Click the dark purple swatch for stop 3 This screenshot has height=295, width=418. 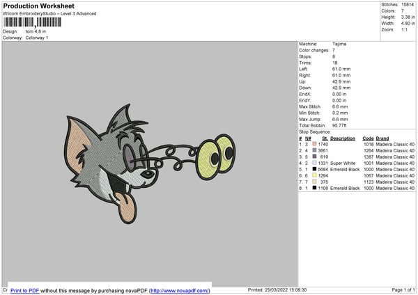click(x=314, y=157)
